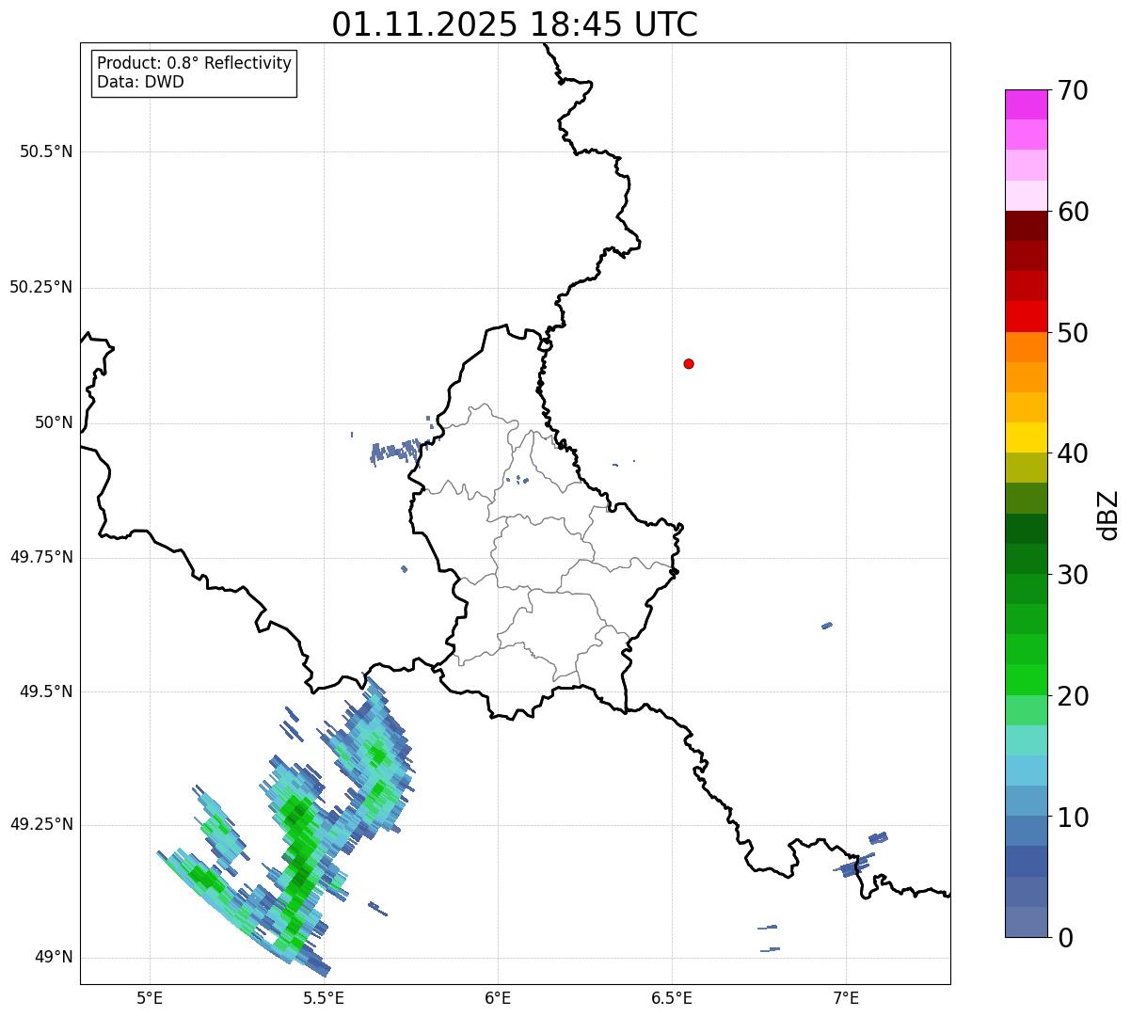Click the magenta top colorbar segment
1131x1017 pixels.
point(1026,104)
